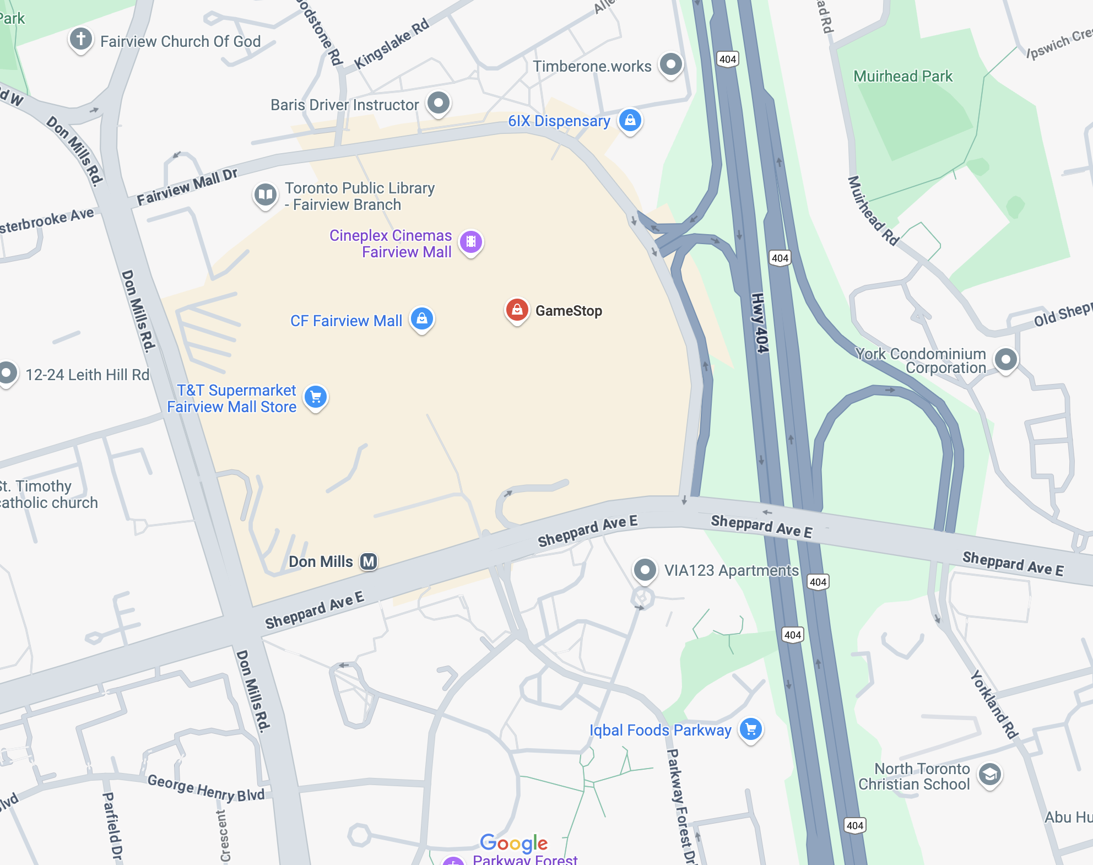The image size is (1093, 865).
Task: Open the Don Mills subway station icon
Action: coord(369,561)
